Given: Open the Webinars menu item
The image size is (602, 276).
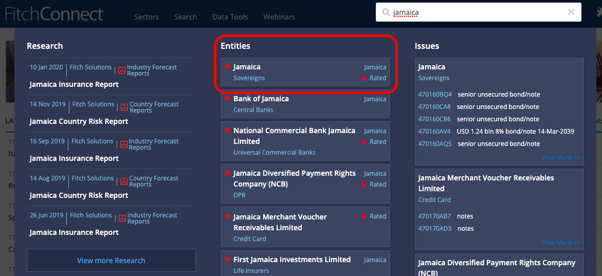Looking at the screenshot, I should 279,17.
